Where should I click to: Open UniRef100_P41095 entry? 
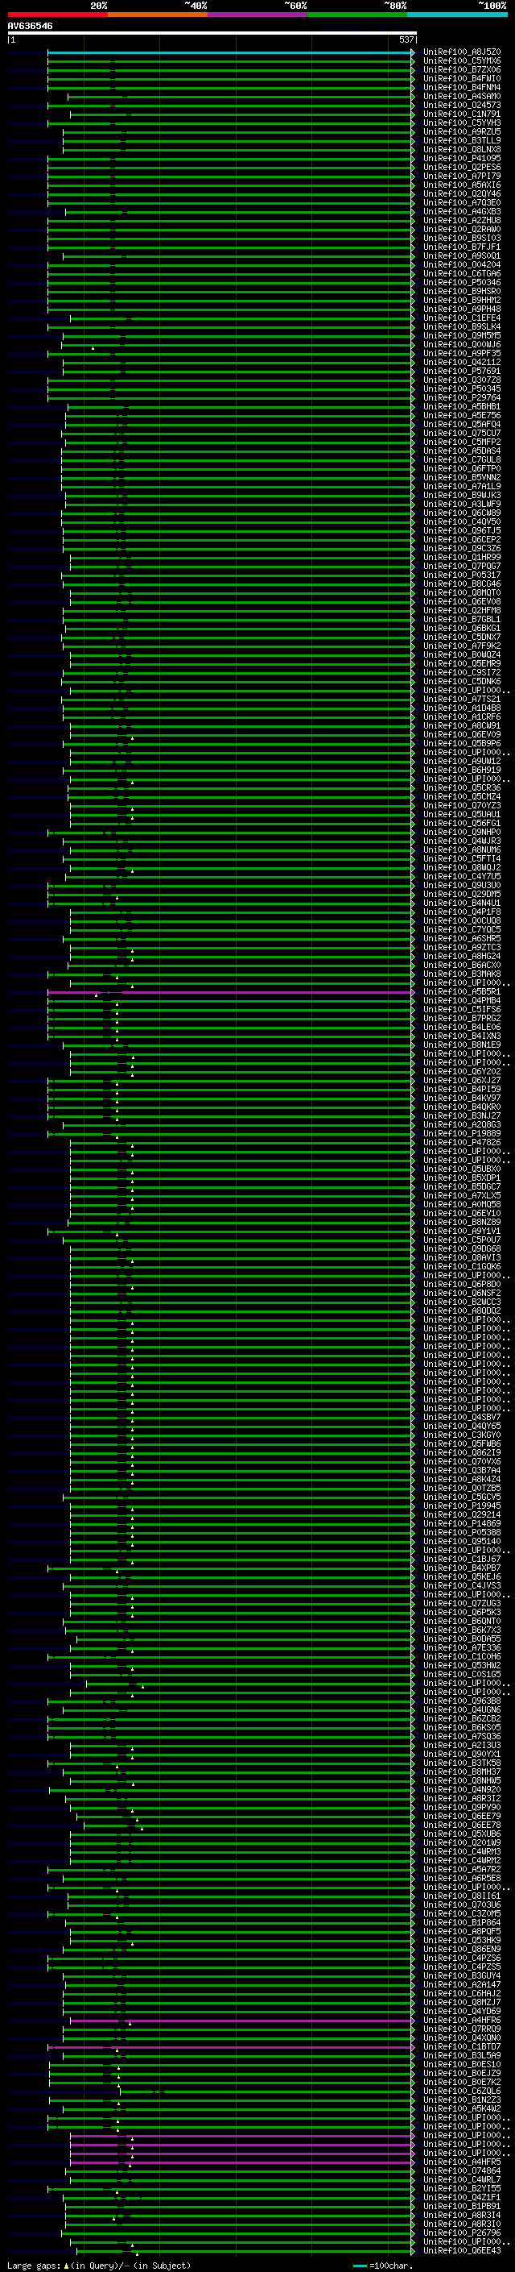pos(462,159)
